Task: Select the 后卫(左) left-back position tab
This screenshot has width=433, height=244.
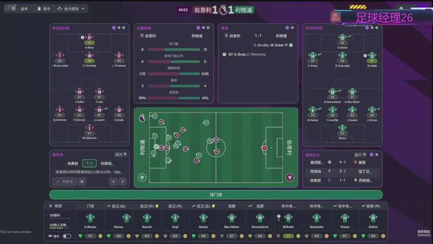Action: tap(204, 206)
